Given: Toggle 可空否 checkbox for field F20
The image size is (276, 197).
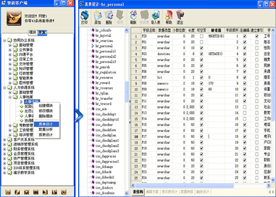Looking at the screenshot, I should click(x=201, y=154).
